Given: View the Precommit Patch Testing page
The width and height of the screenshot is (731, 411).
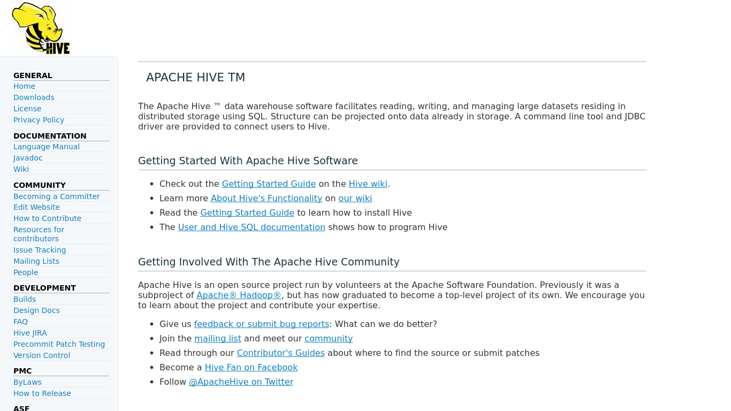Looking at the screenshot, I should pyautogui.click(x=59, y=344).
